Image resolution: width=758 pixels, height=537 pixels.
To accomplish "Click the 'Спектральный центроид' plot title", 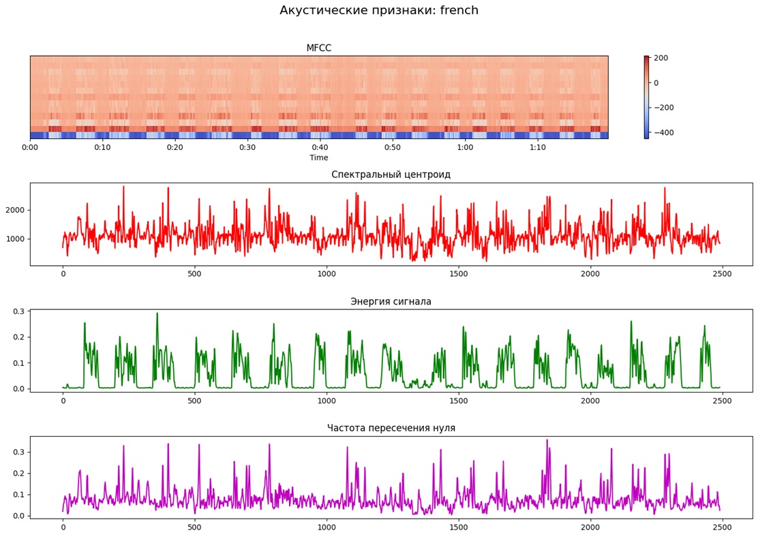I will click(x=391, y=174).
